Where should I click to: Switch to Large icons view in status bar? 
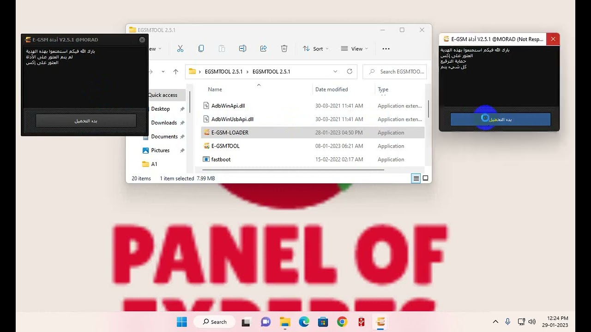425,178
